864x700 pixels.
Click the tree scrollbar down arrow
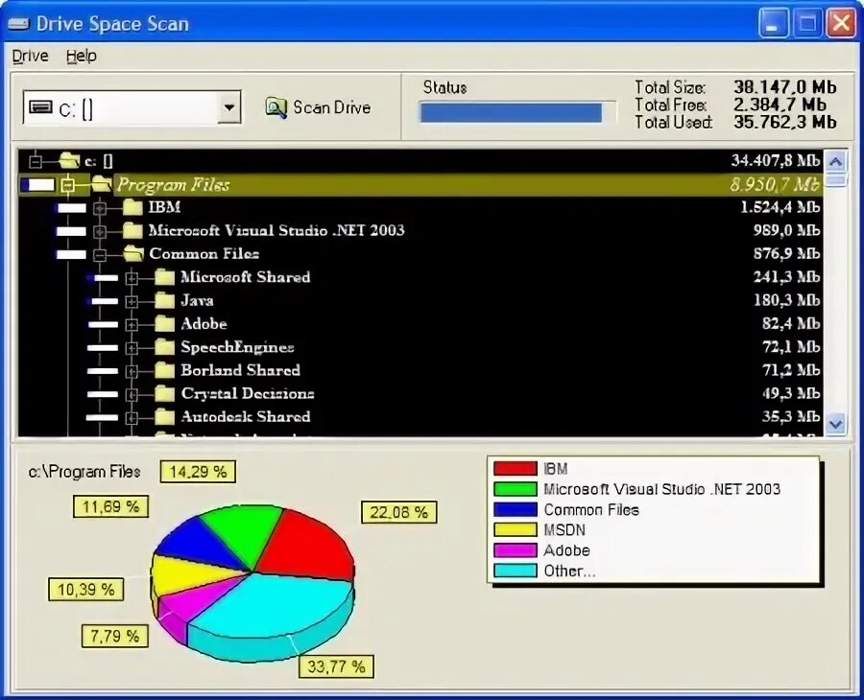(x=836, y=424)
